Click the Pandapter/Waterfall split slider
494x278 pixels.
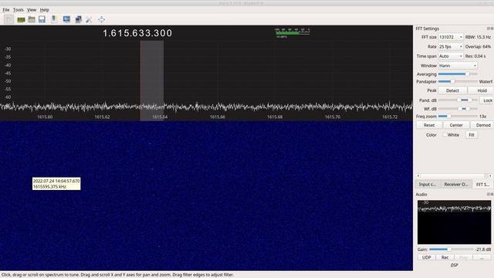[x=458, y=82]
